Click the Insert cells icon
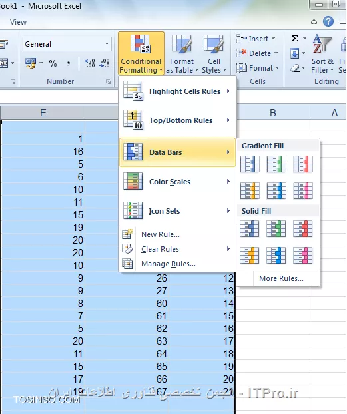Viewport: 347px width, 414px height. pos(241,39)
